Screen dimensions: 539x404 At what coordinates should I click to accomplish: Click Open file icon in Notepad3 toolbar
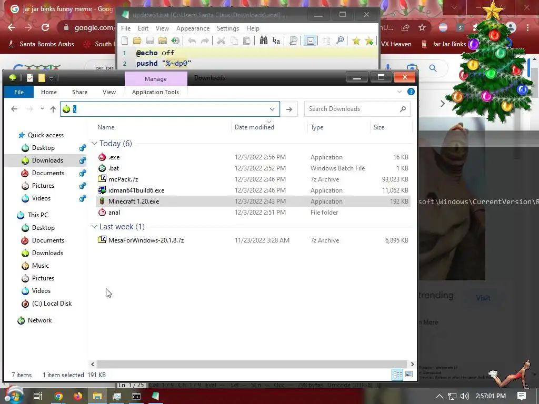137,41
